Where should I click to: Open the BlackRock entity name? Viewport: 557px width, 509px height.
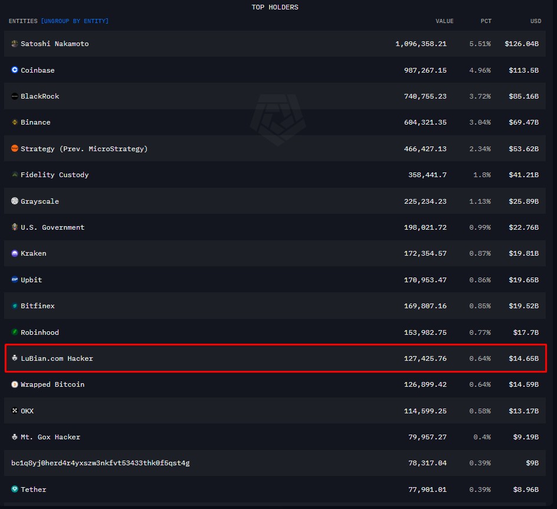coord(40,96)
